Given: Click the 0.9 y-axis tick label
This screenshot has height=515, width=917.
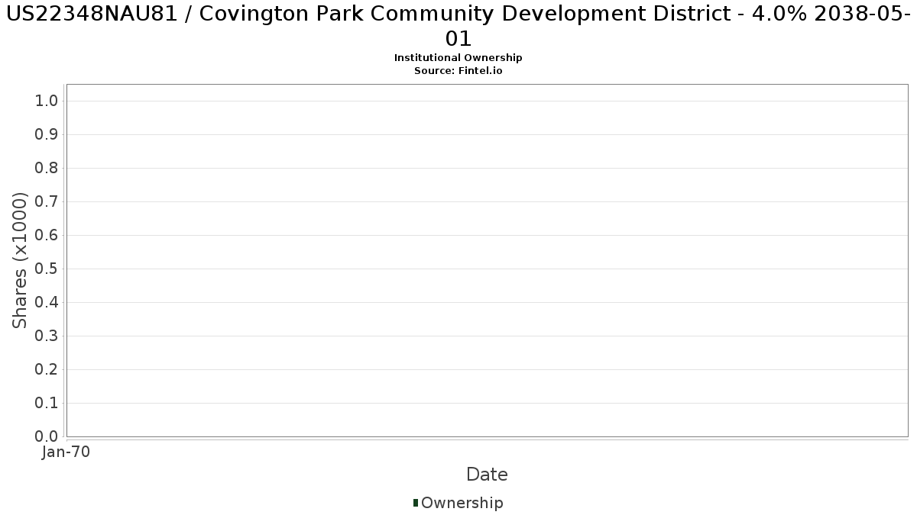Looking at the screenshot, I should pos(47,135).
